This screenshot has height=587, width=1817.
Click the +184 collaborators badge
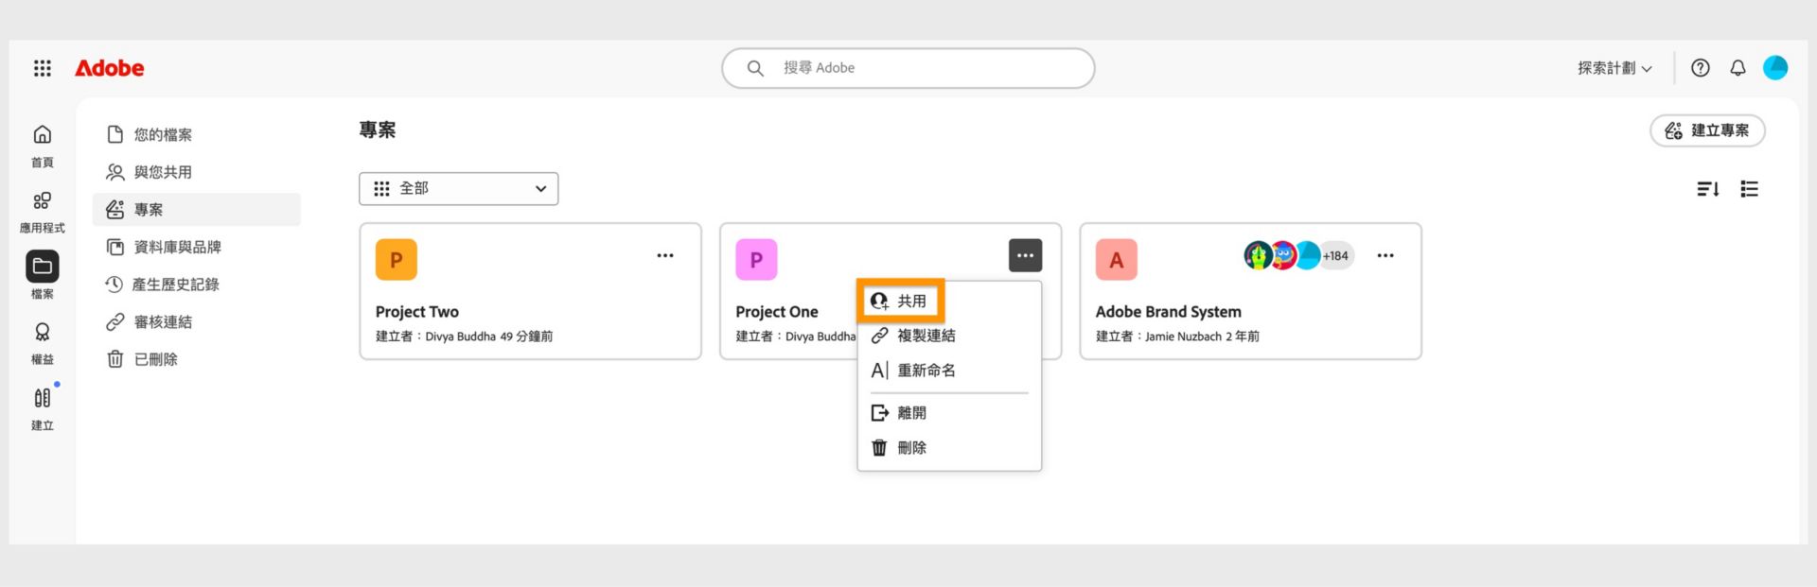coord(1335,256)
